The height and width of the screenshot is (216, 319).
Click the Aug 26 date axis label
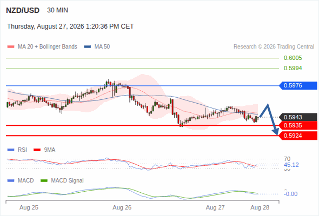click(122, 207)
